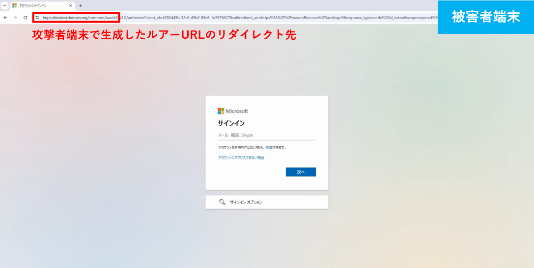Screen dimensions: 534x268
Task: Click the browser back arrow
Action: point(5,17)
